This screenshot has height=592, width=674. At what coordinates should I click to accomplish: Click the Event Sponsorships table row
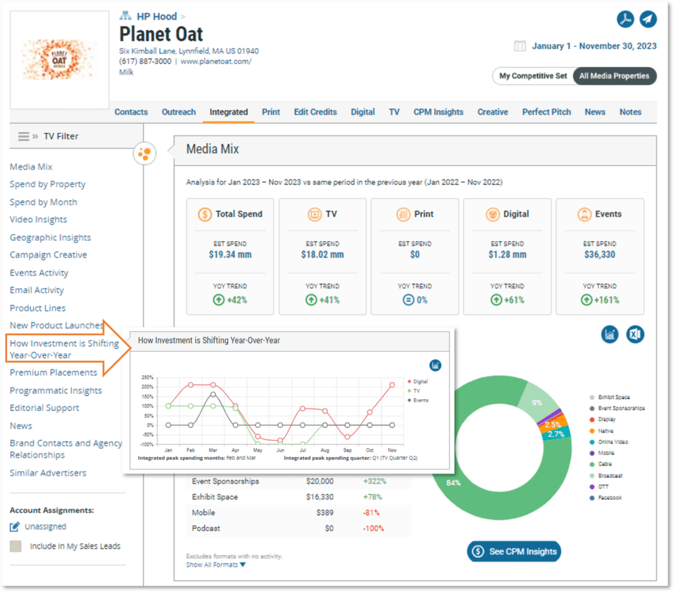pos(299,481)
